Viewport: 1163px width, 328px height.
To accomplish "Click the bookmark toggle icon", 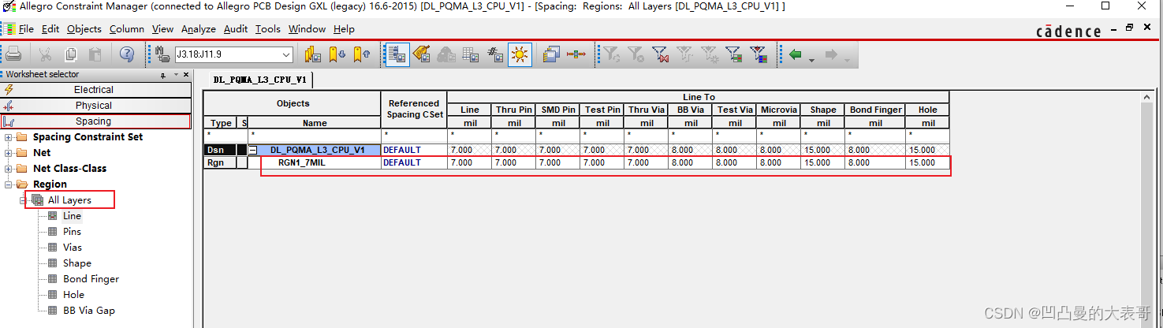I will point(313,54).
